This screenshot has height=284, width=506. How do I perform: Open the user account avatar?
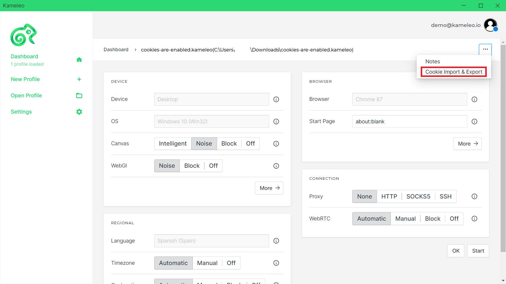pos(491,25)
